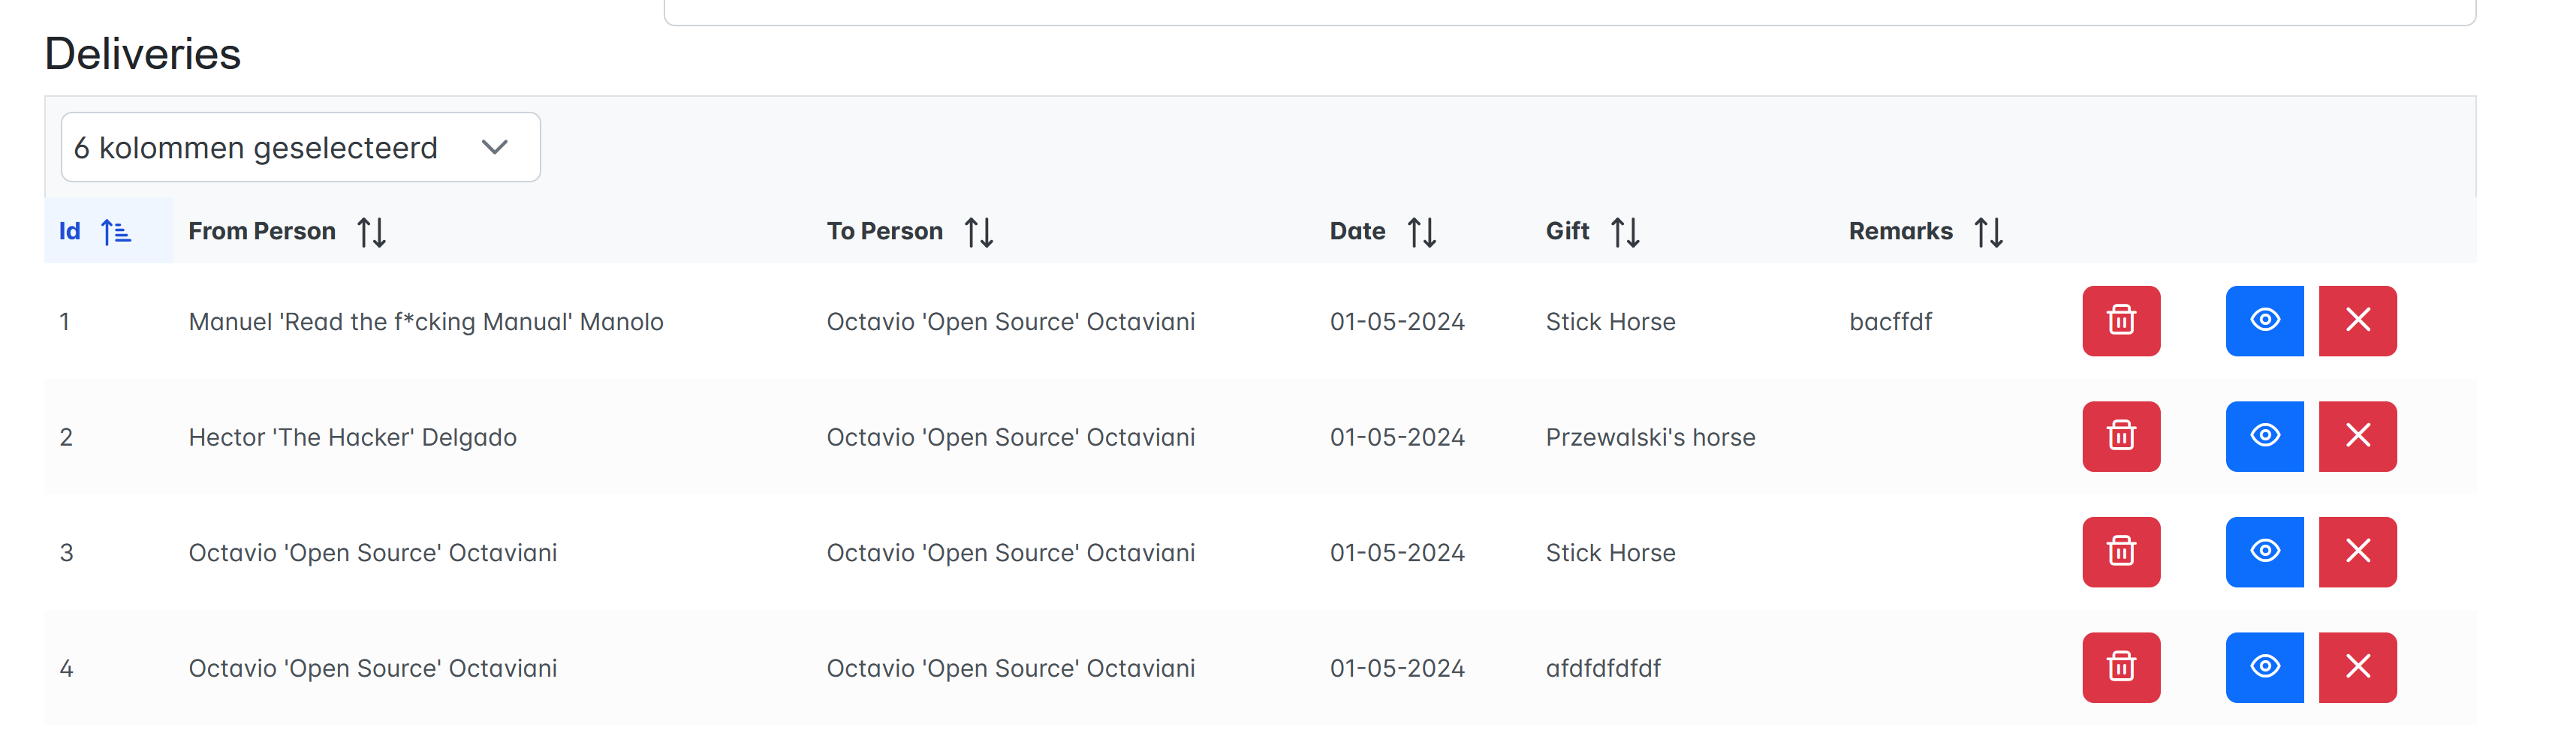
Task: View delivery 2 using the eye button
Action: [x=2264, y=437]
